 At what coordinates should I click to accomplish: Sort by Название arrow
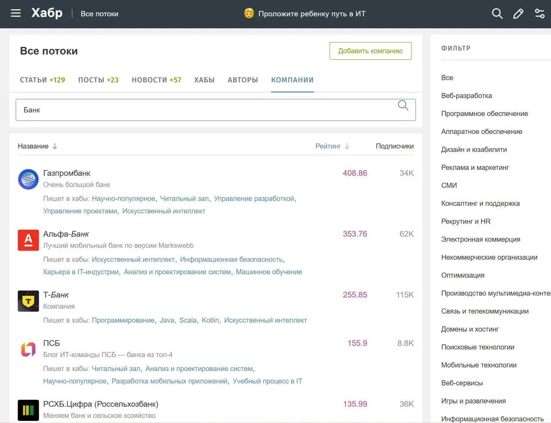(x=55, y=146)
